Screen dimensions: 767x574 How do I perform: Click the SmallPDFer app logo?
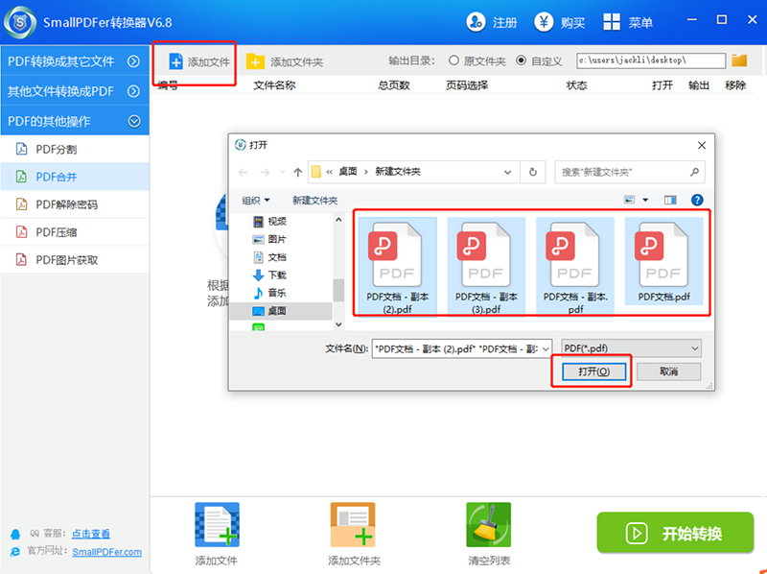[x=19, y=22]
